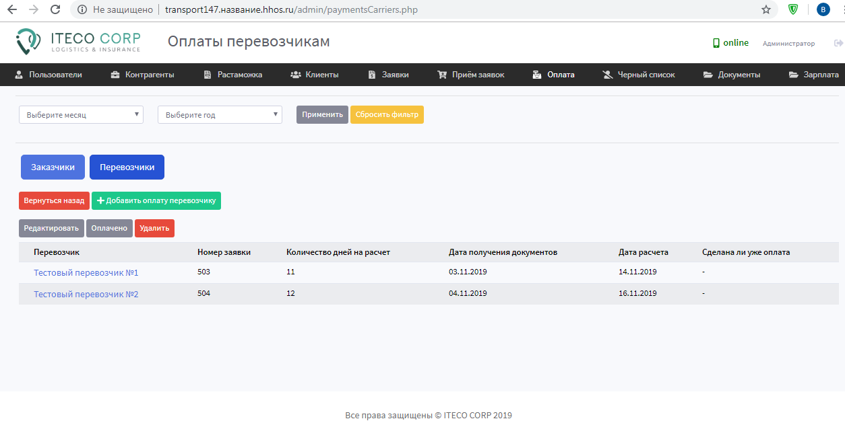Click the user icon beside Пользователи
The width and height of the screenshot is (845, 423).
pyautogui.click(x=19, y=75)
